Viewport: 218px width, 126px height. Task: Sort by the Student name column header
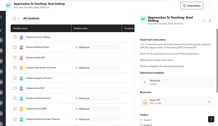pos(20,28)
